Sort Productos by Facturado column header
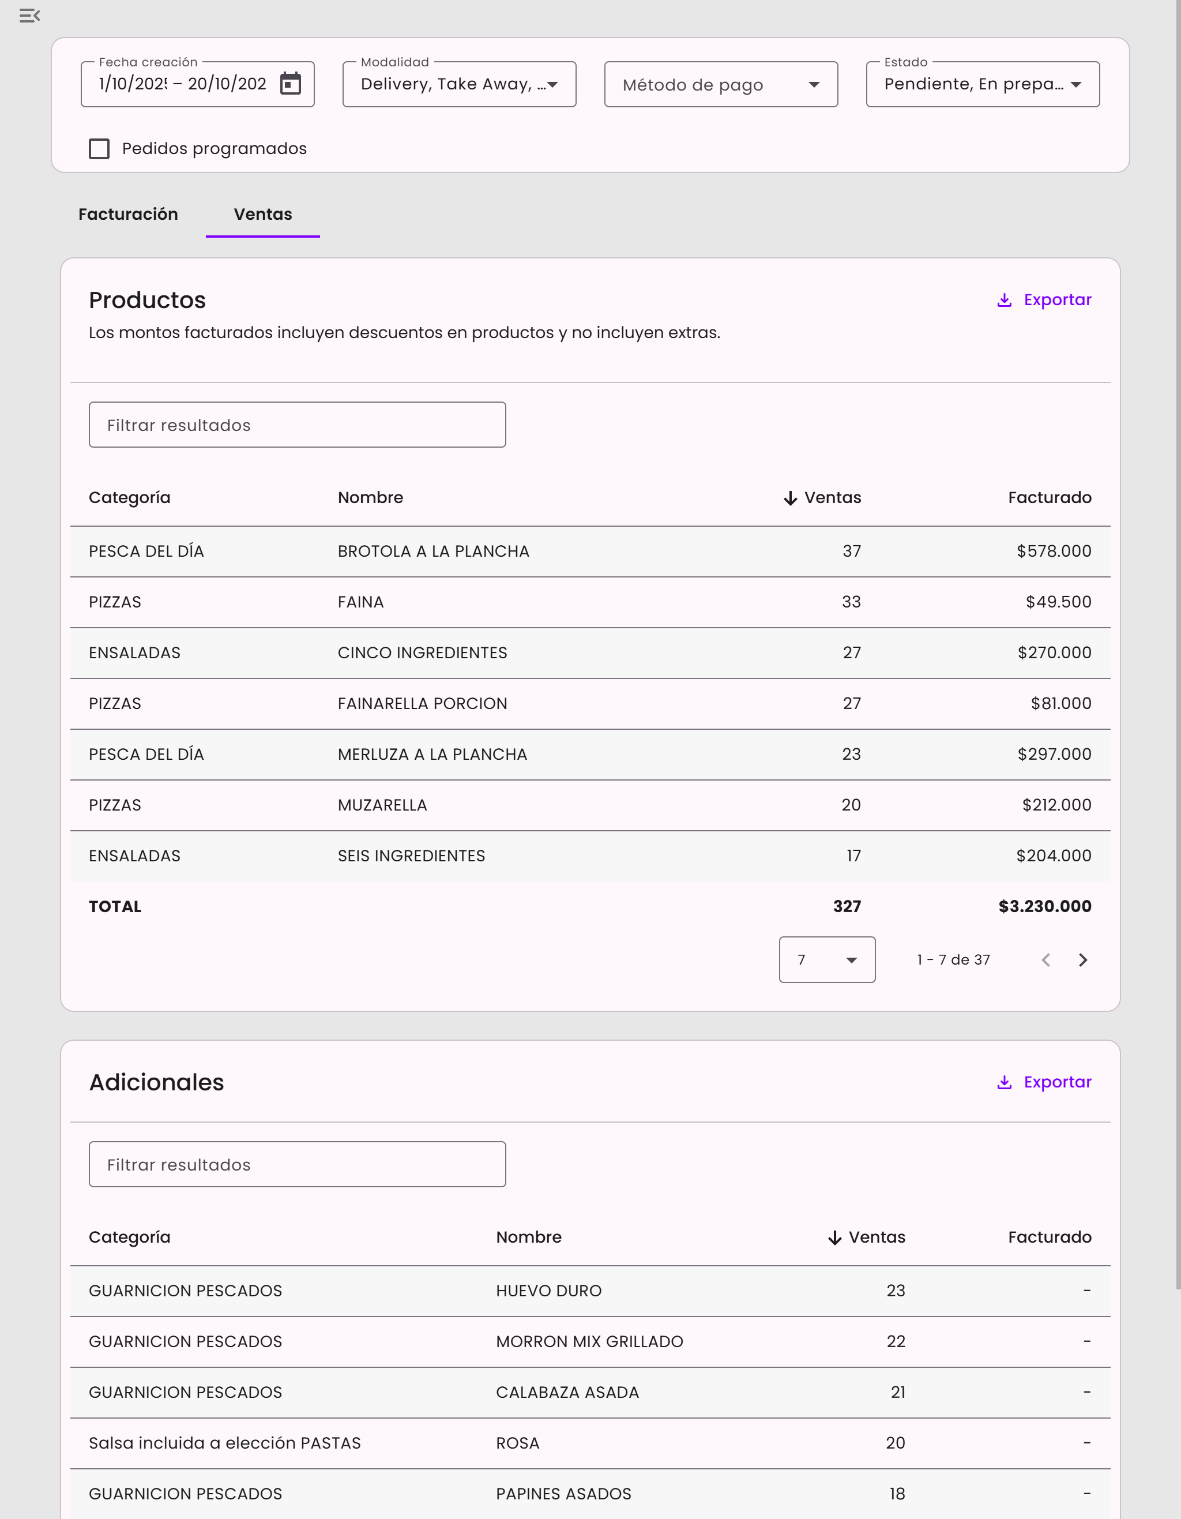The image size is (1181, 1519). (1049, 498)
